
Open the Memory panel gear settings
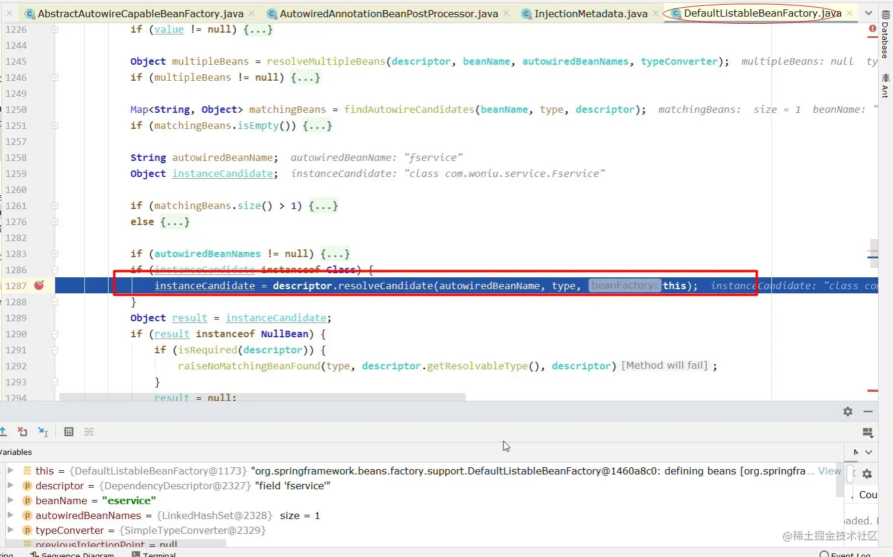point(867,474)
